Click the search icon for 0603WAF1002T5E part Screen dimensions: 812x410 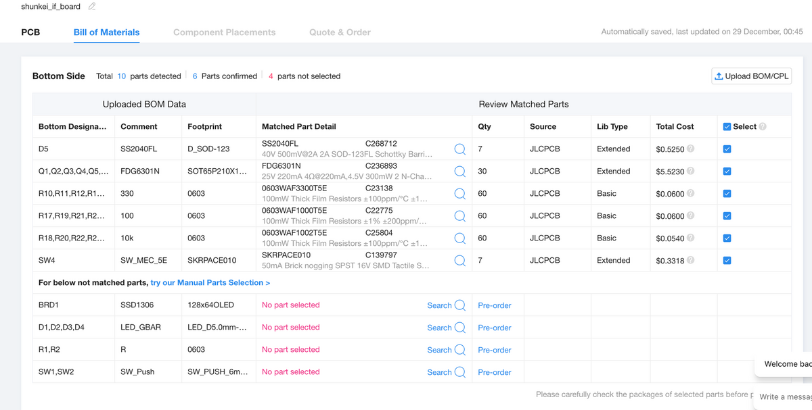(x=459, y=238)
